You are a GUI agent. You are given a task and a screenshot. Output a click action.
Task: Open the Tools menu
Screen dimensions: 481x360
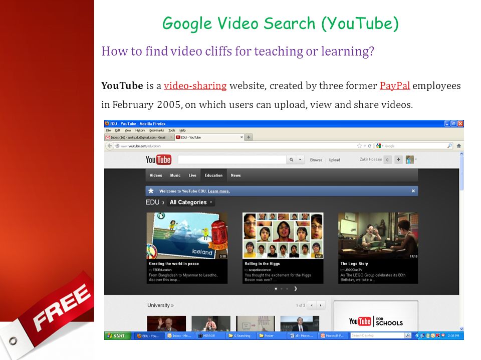tap(172, 130)
